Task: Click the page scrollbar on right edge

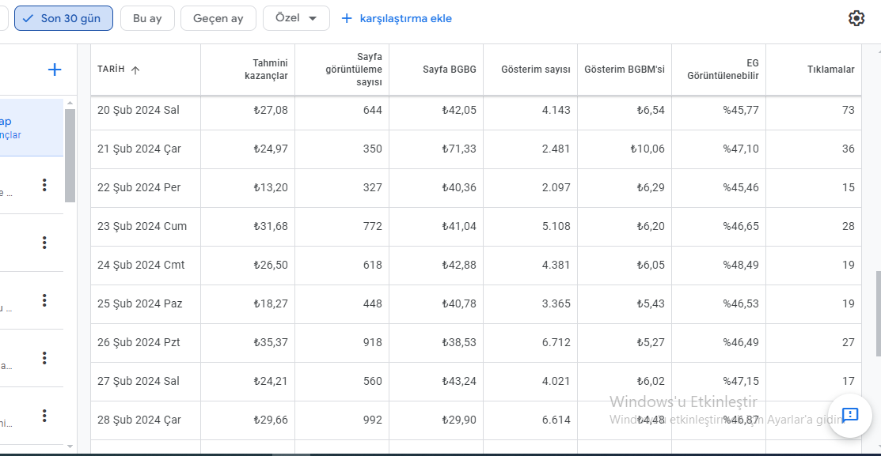Action: click(x=878, y=314)
